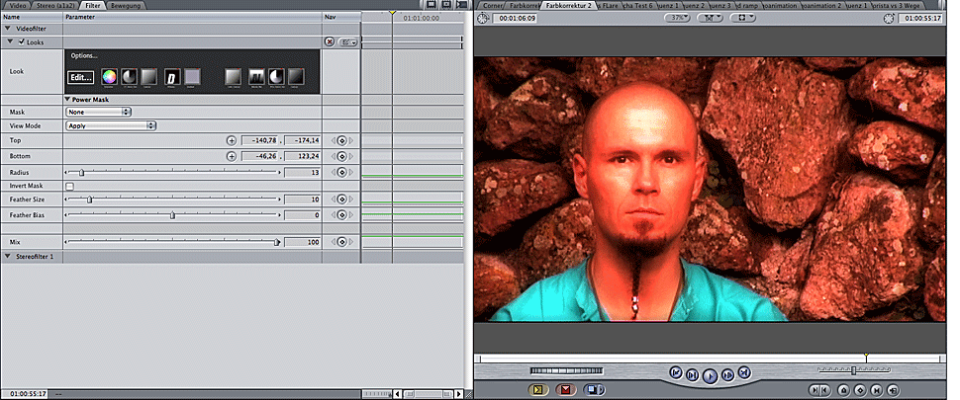The width and height of the screenshot is (960, 400).
Task: Click the reset filter X button for Looks
Action: 330,41
